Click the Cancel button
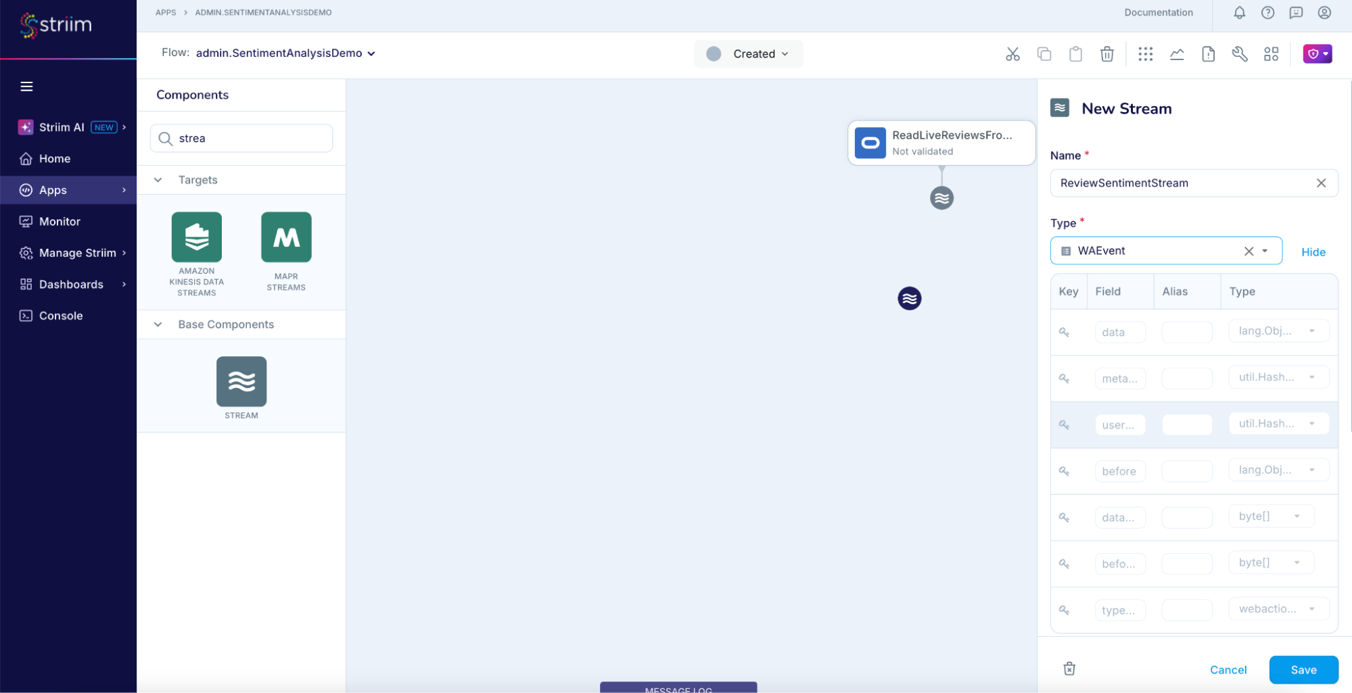The image size is (1352, 693). [x=1228, y=670]
